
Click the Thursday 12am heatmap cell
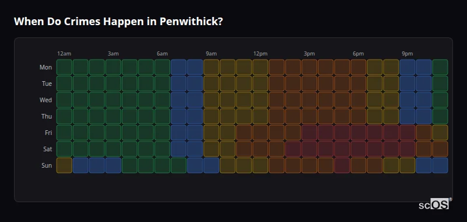pyautogui.click(x=64, y=116)
